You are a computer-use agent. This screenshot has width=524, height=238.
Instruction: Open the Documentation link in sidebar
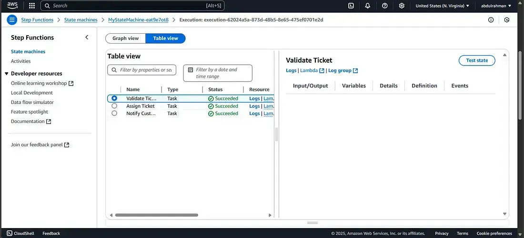click(x=31, y=122)
